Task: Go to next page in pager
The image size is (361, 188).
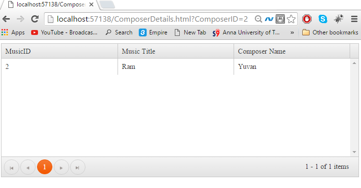Action: [61, 167]
